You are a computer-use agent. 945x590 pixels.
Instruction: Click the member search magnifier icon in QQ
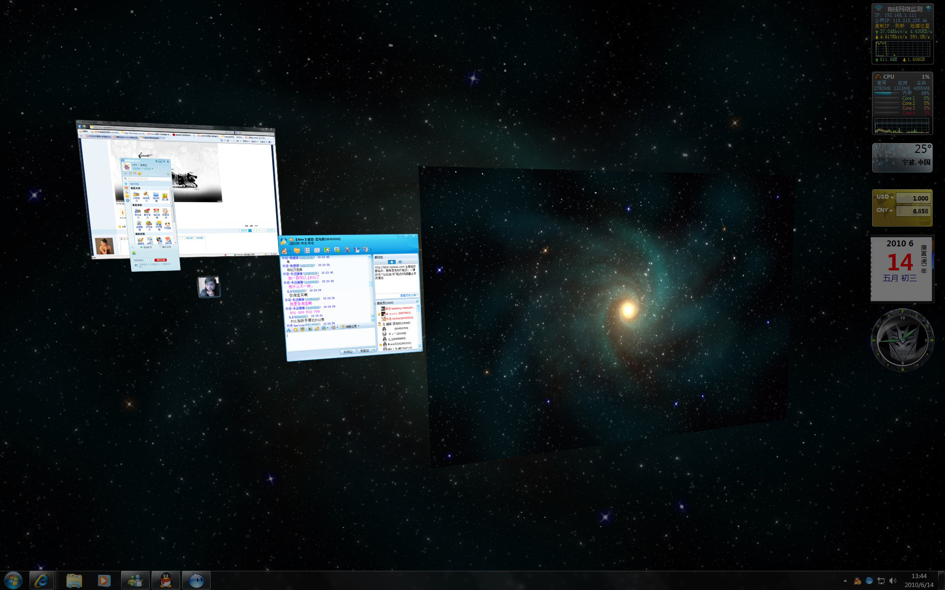point(417,301)
